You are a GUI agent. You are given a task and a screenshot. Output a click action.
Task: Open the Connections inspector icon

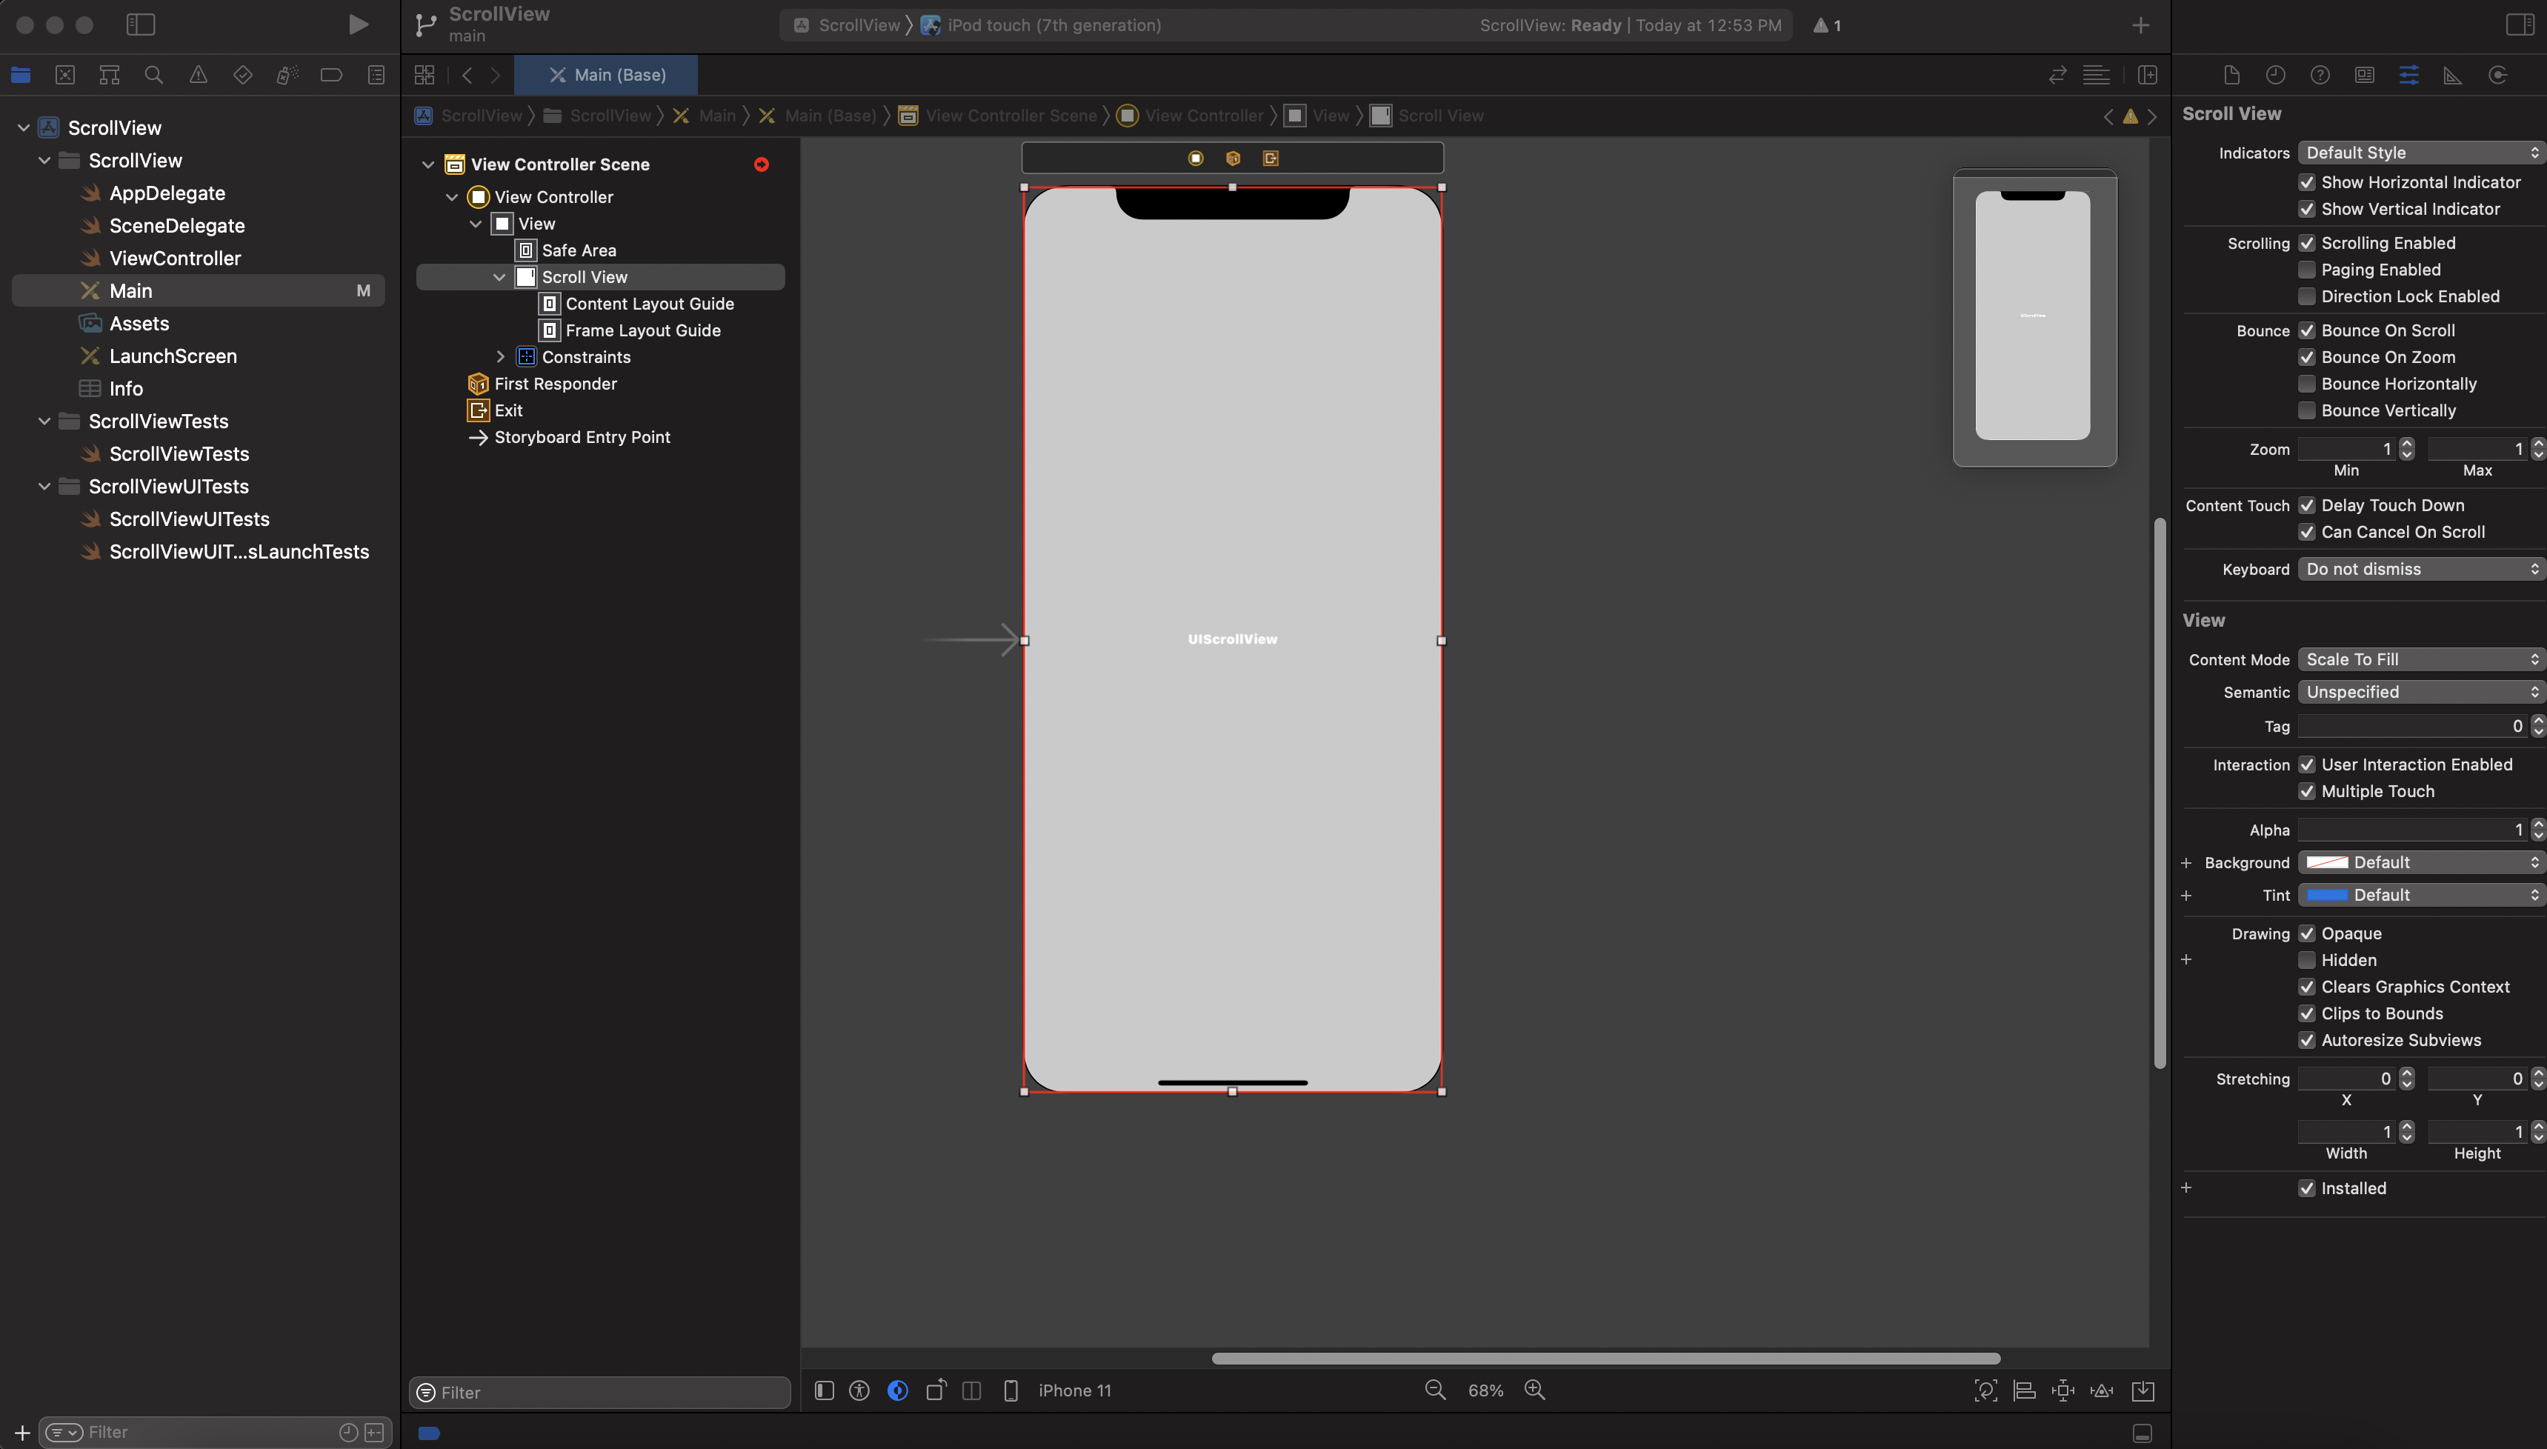[x=2497, y=76]
